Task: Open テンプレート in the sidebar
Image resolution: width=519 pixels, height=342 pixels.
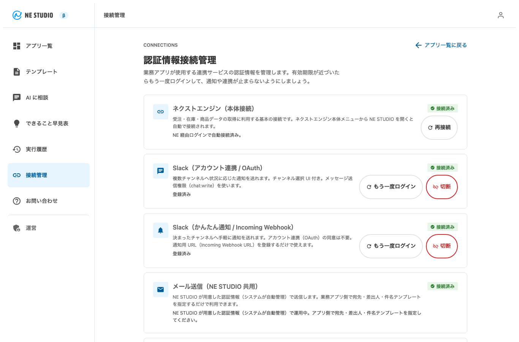Action: [49, 72]
